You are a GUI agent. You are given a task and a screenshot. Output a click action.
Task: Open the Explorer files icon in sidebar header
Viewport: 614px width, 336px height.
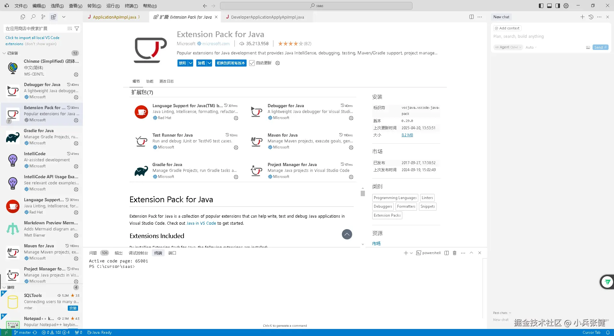tap(23, 17)
